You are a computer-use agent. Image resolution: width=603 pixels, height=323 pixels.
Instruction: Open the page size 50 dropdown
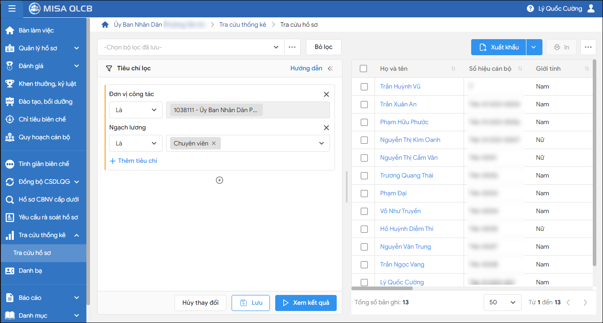click(502, 302)
